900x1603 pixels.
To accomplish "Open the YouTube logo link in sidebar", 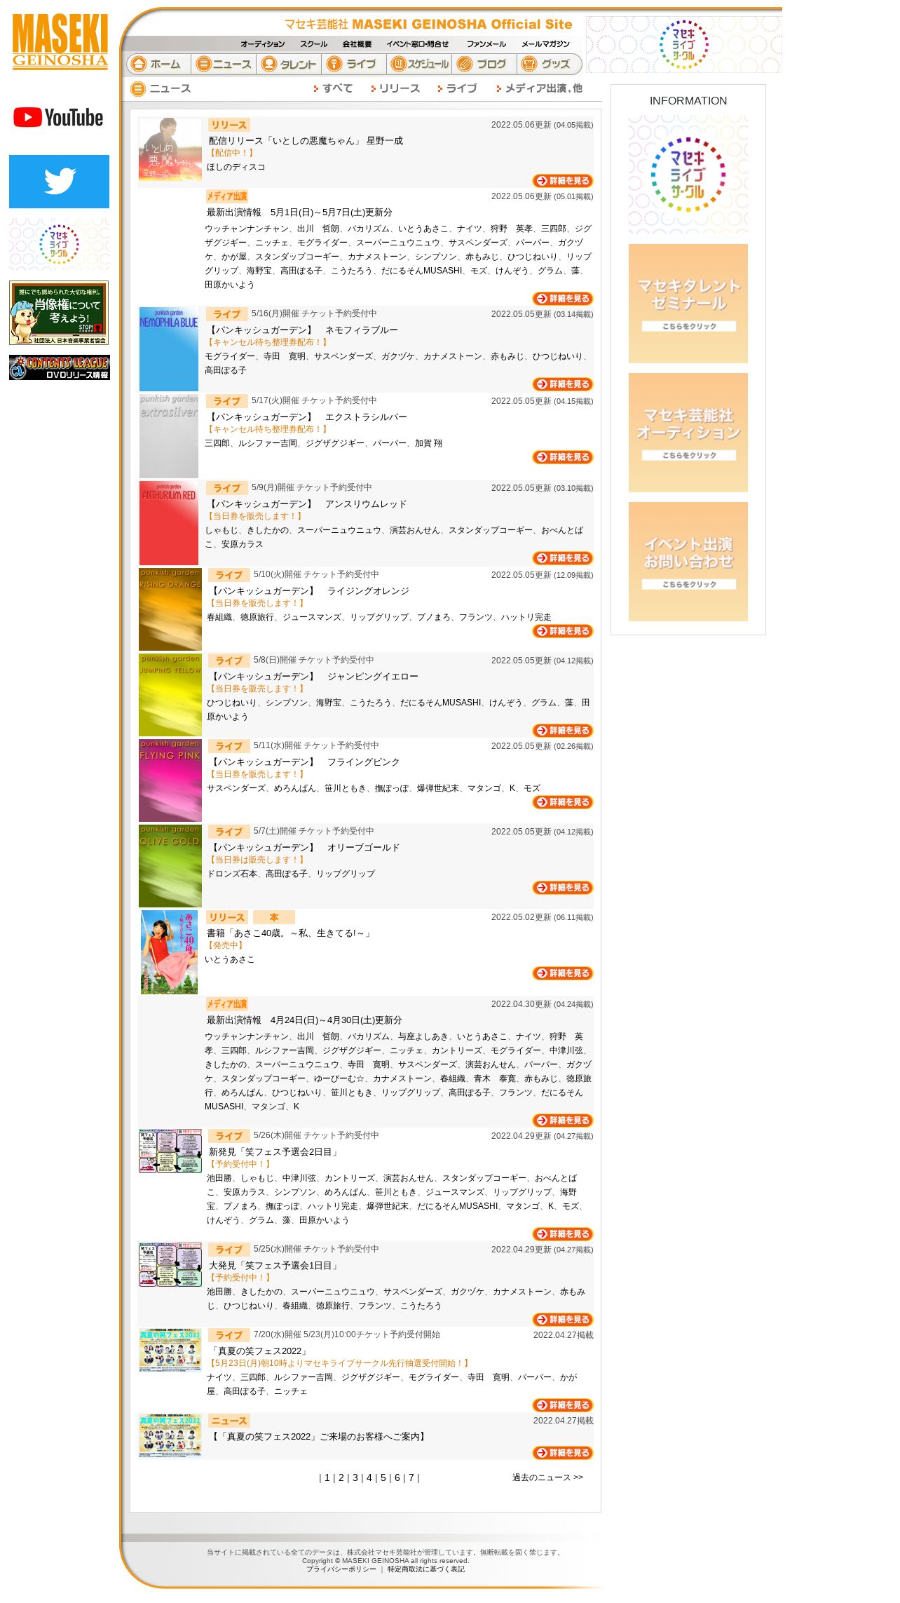I will (x=59, y=117).
